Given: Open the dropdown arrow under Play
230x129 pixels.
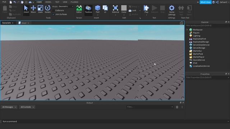Looking at the screenshot, I should (x=146, y=15).
